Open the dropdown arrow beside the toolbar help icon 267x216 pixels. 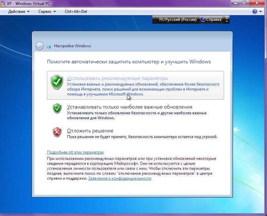260,12
